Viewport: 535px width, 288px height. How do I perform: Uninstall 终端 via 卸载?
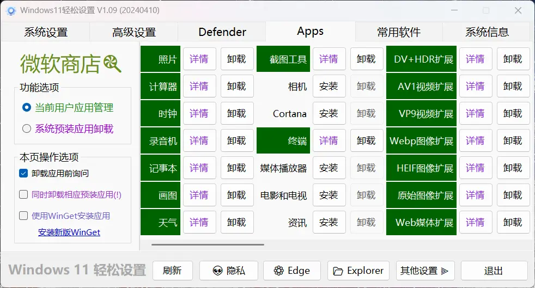click(x=367, y=141)
